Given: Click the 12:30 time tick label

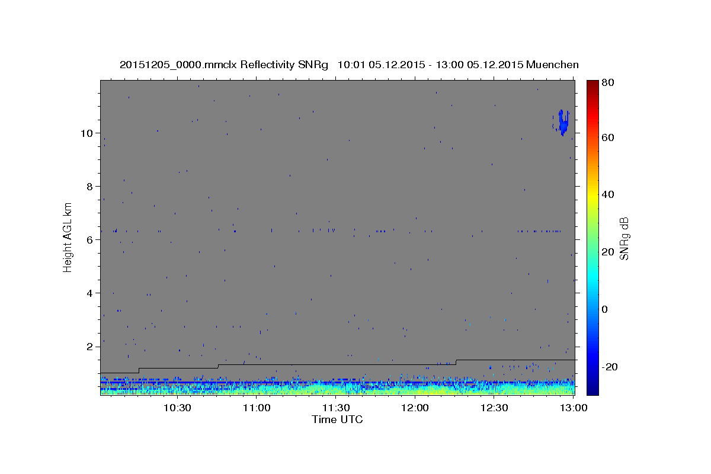Looking at the screenshot, I should 495,408.
